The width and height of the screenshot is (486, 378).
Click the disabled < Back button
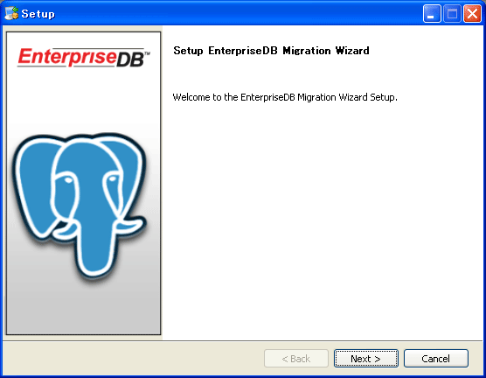[296, 359]
